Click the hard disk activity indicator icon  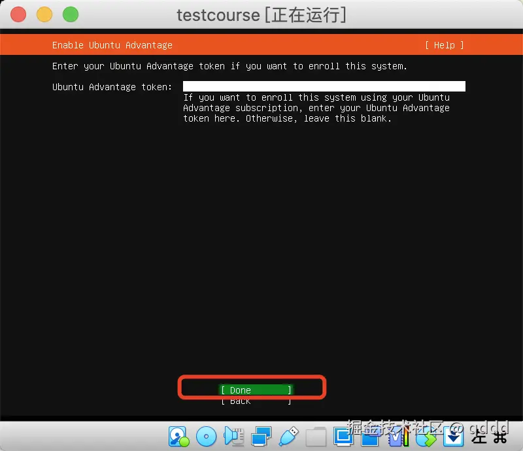coord(178,437)
